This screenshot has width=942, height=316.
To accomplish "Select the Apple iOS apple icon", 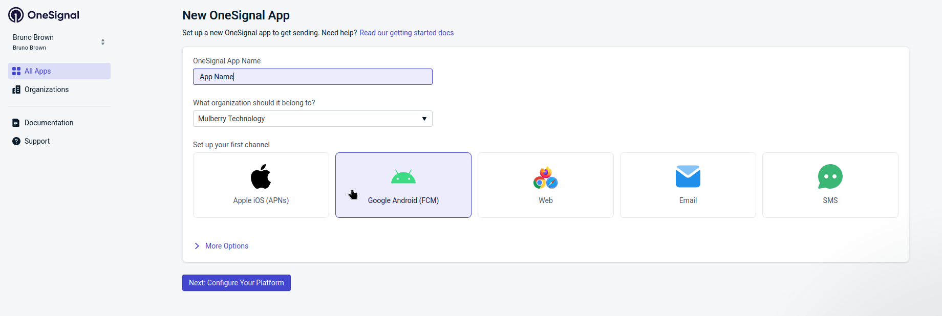I will [261, 176].
